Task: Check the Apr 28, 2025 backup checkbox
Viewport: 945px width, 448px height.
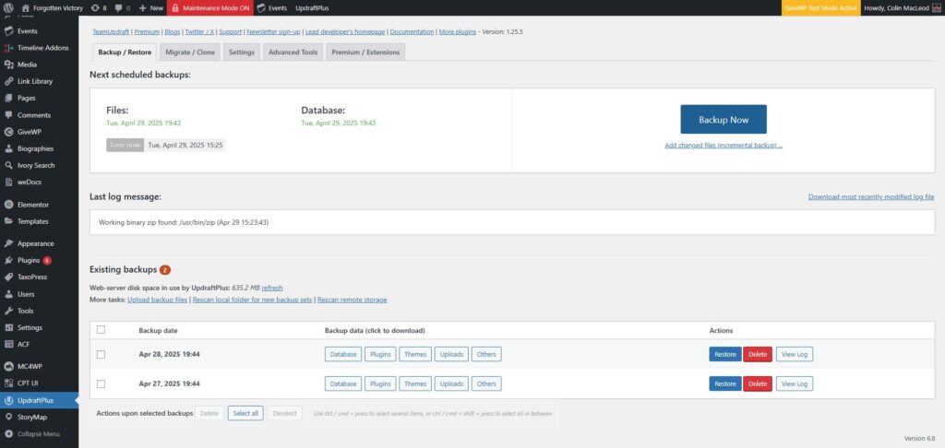Action: (101, 354)
